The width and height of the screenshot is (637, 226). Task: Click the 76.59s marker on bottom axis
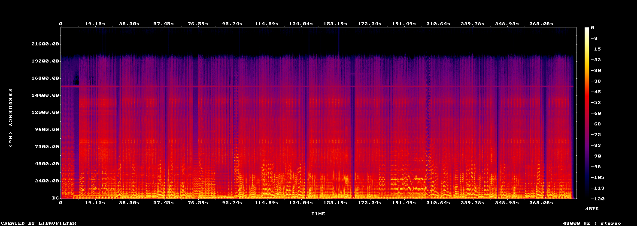click(197, 202)
